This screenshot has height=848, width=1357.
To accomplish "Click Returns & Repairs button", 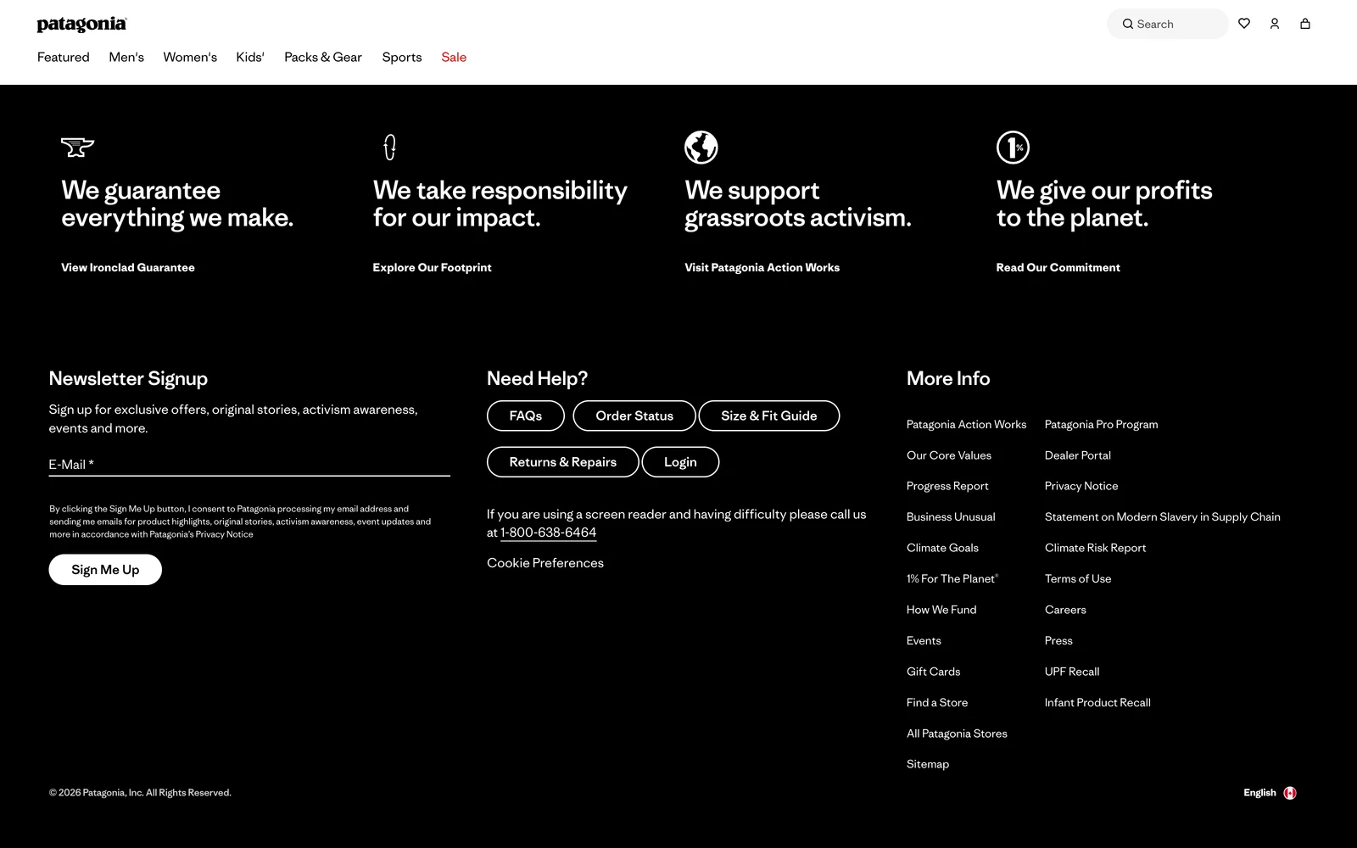I will click(563, 462).
